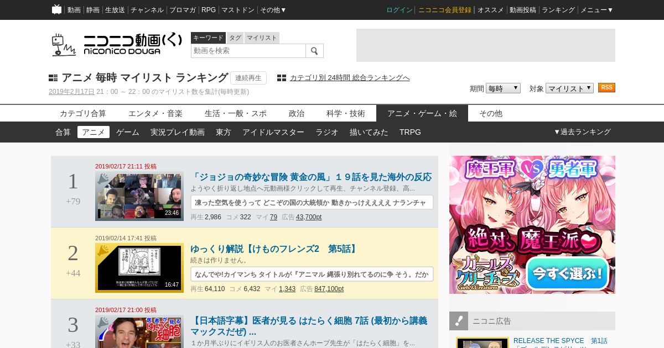
Task: Select the 実況プレイ動画 subcategory
Action: point(178,132)
